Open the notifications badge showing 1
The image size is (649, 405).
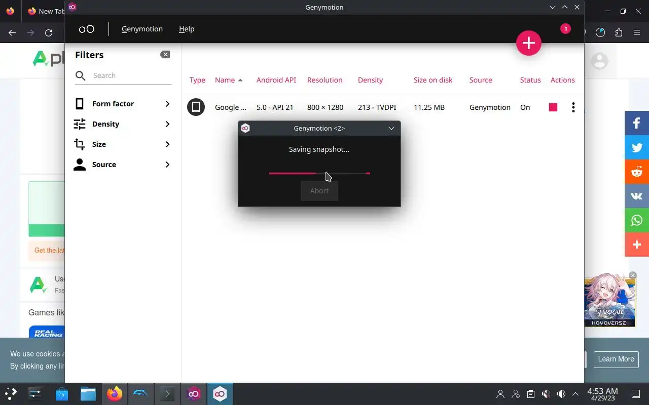pyautogui.click(x=565, y=29)
